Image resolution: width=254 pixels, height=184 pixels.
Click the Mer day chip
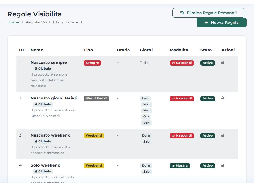[147, 111]
